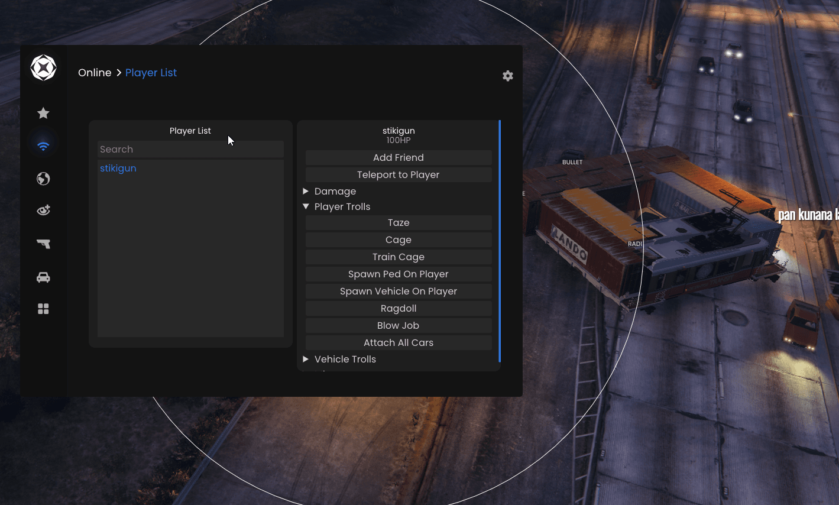Select player stikigun in the list
The height and width of the screenshot is (505, 839).
pyautogui.click(x=118, y=168)
